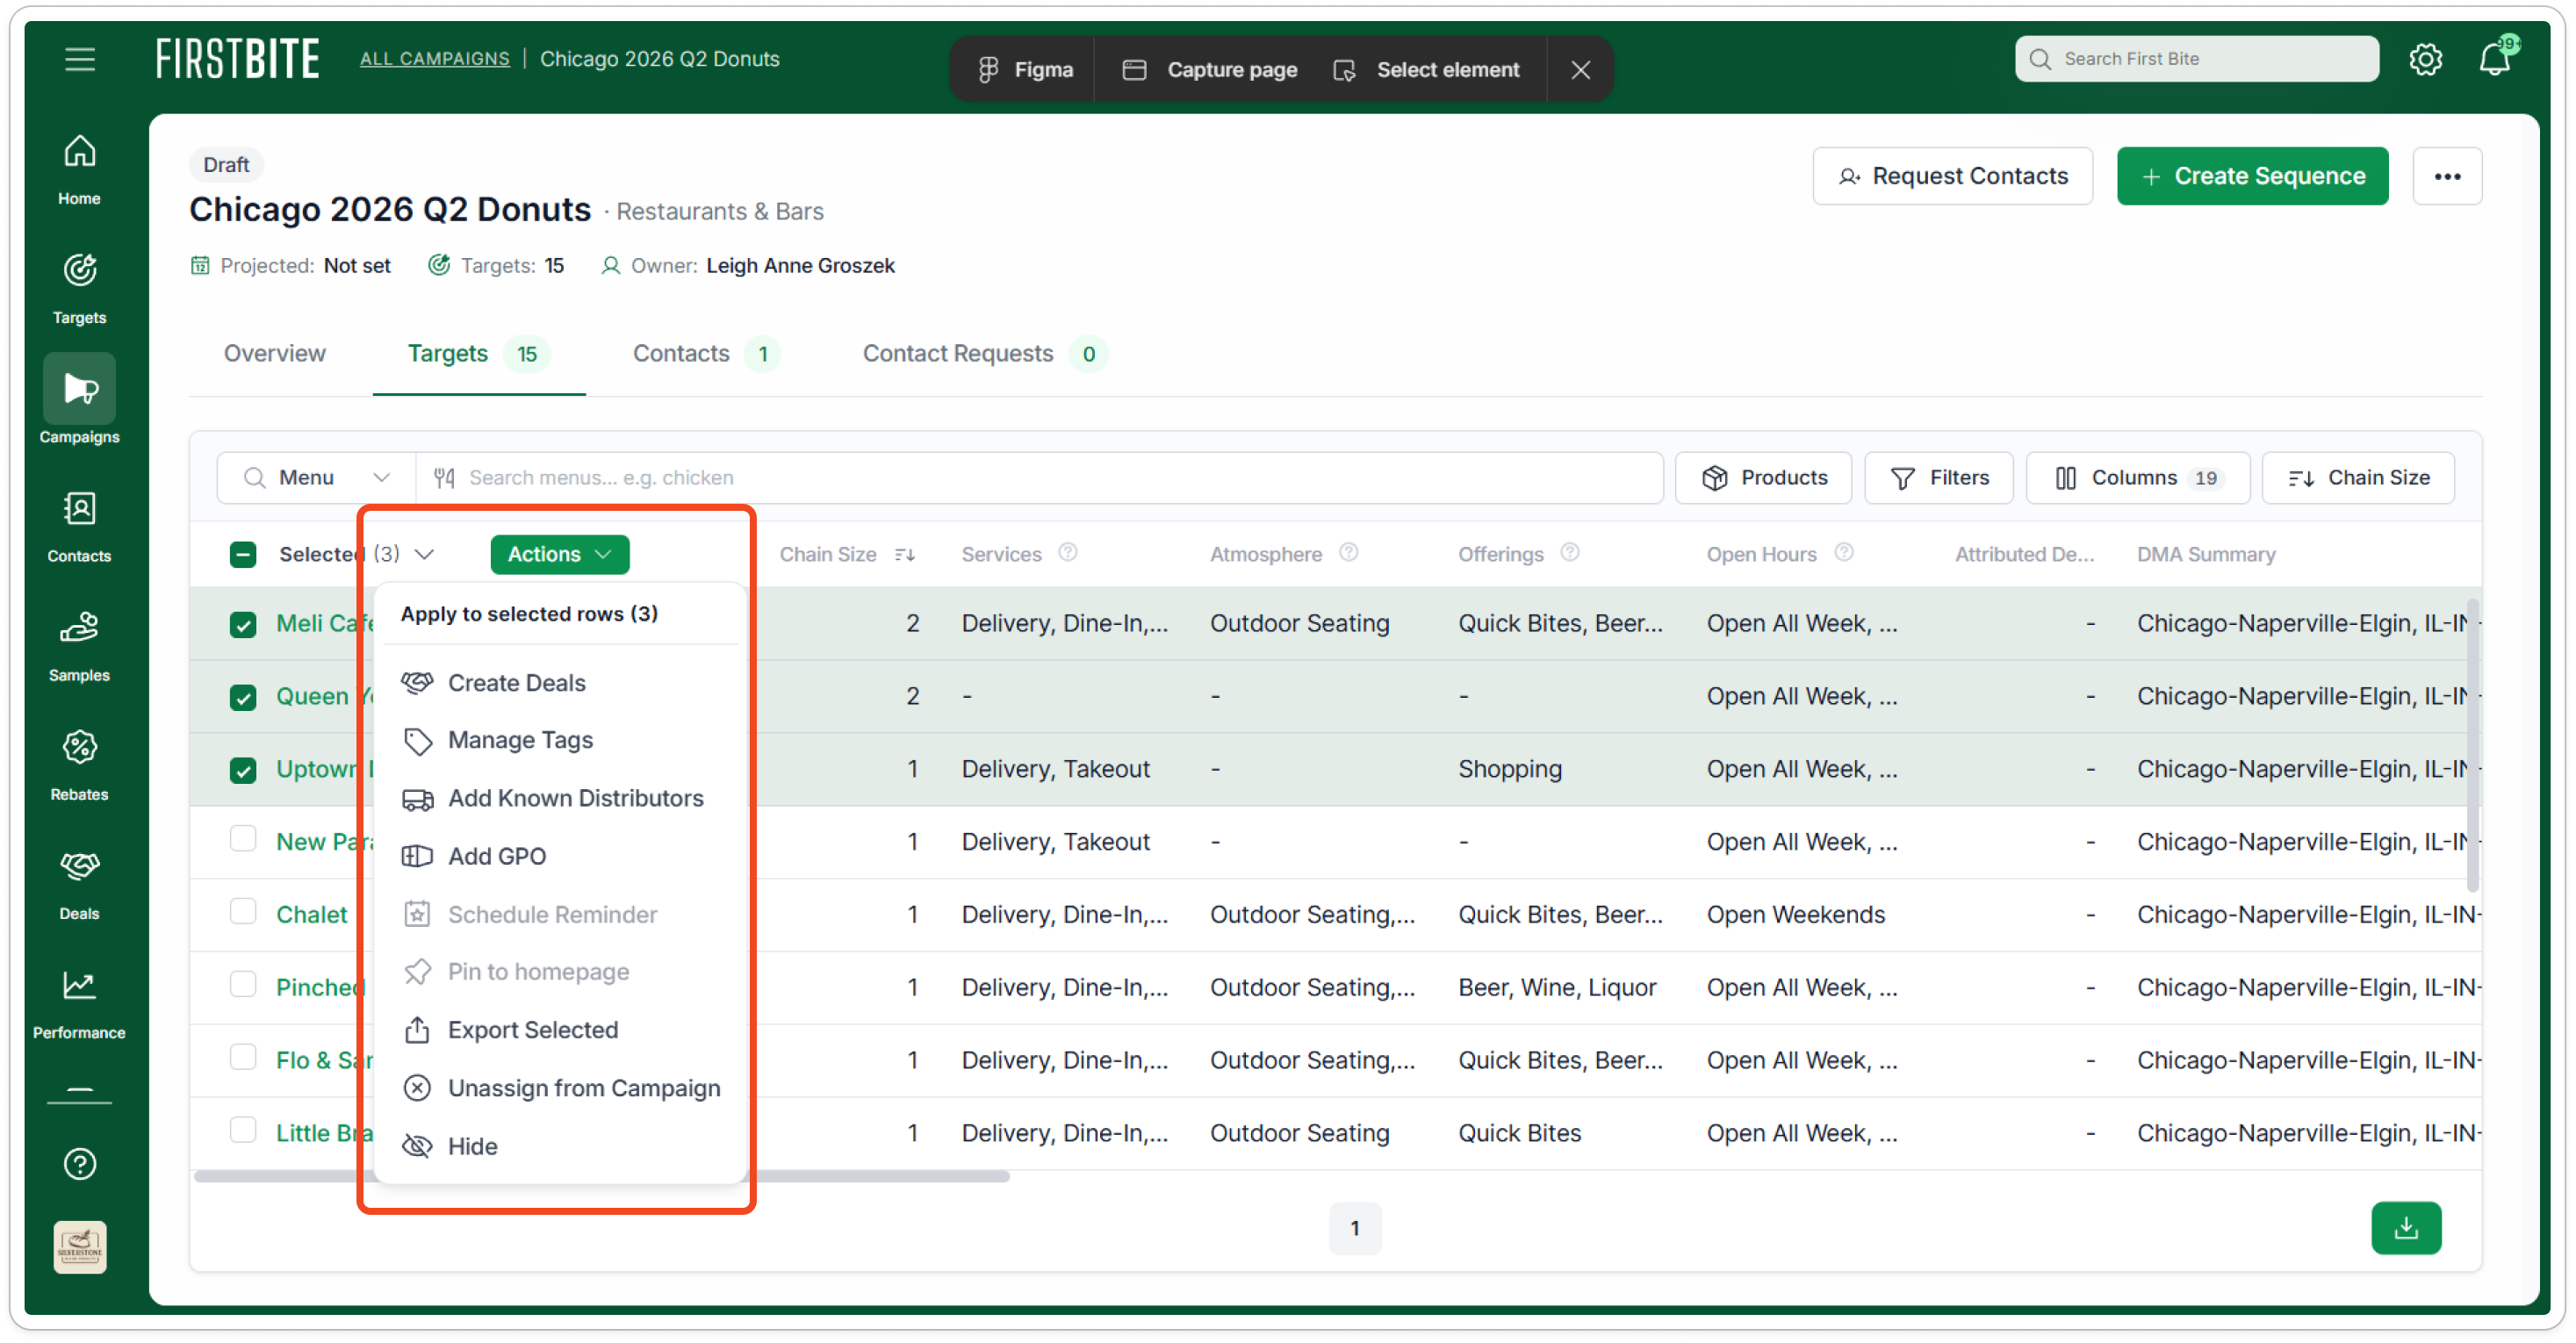Check the Little Br... row checkbox
Image resolution: width=2576 pixels, height=1343 pixels.
[x=243, y=1129]
